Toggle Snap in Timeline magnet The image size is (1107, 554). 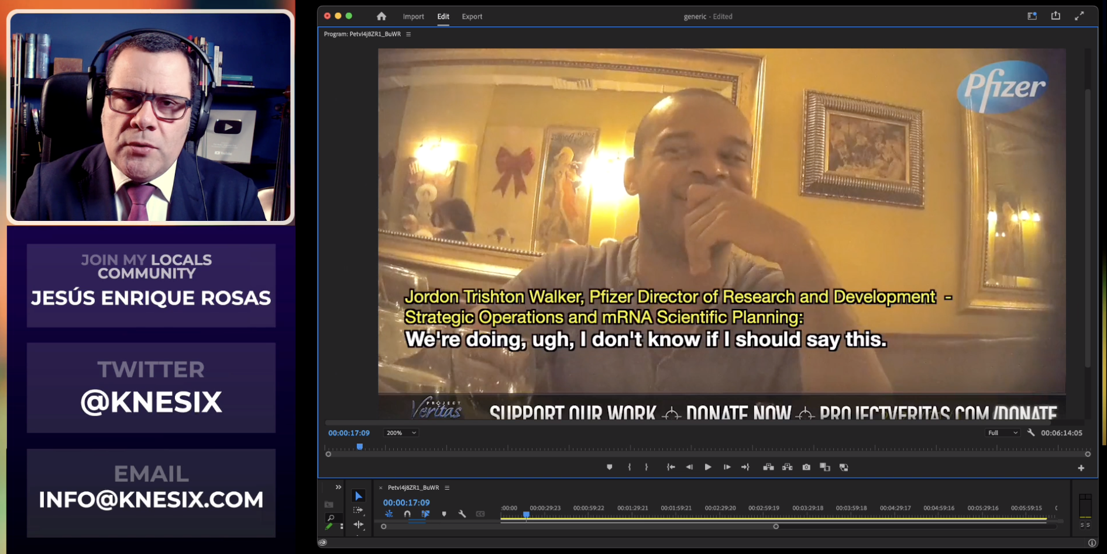tap(407, 514)
